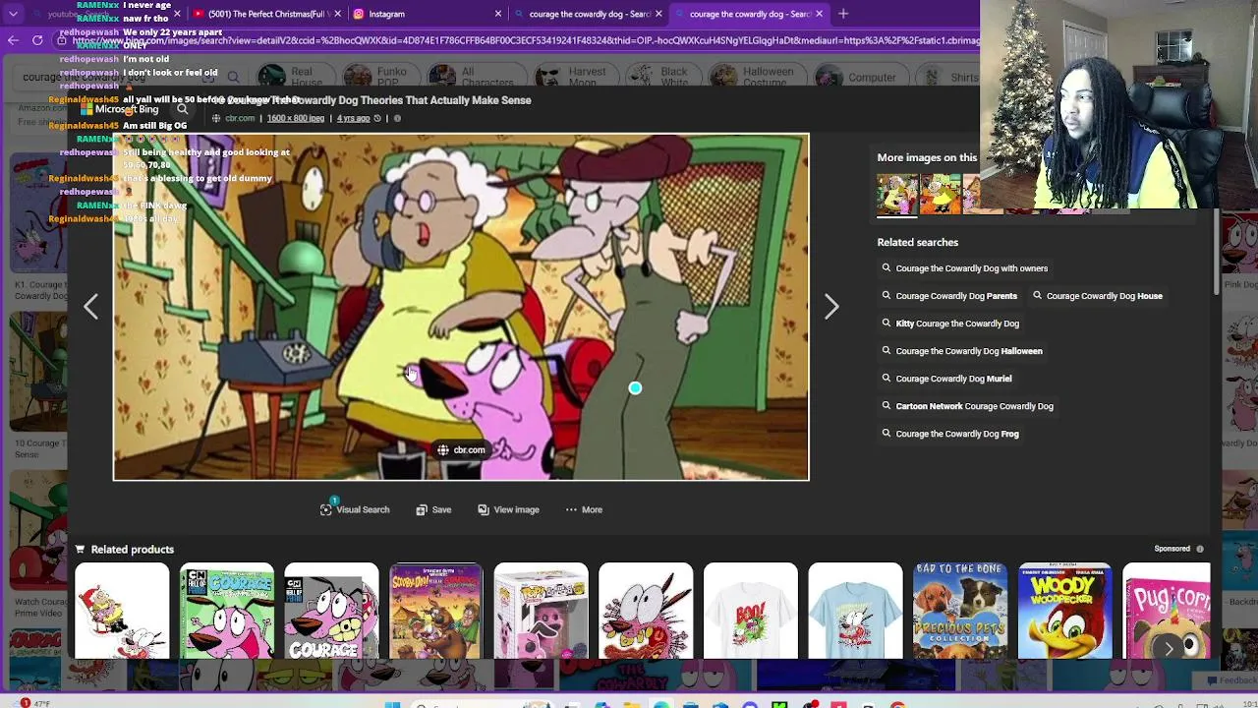This screenshot has height=708, width=1258.
Task: Advance the related products carousel arrow
Action: [x=1169, y=647]
